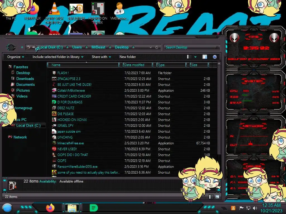Switch to details view in status bar

point(211,197)
